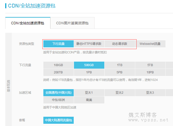Image resolution: width=173 pixels, height=126 pixels.
Task: Select the 5PB traffic option
Action: 119,72
